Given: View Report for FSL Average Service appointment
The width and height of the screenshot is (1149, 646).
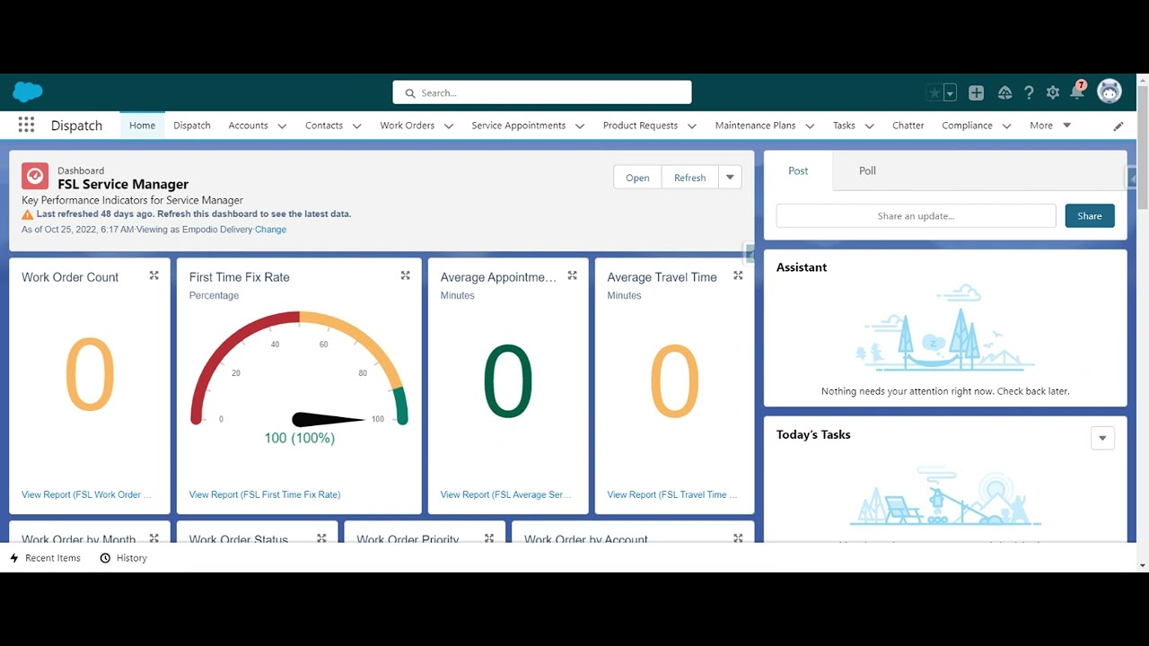Looking at the screenshot, I should [506, 494].
